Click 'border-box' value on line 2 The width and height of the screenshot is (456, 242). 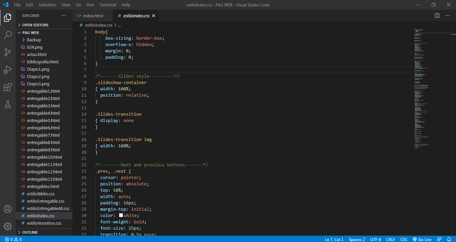[149, 38]
